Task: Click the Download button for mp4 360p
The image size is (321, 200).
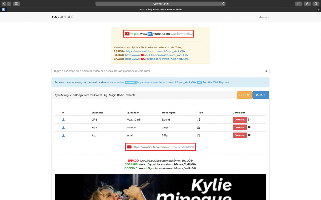Action: tap(240, 127)
